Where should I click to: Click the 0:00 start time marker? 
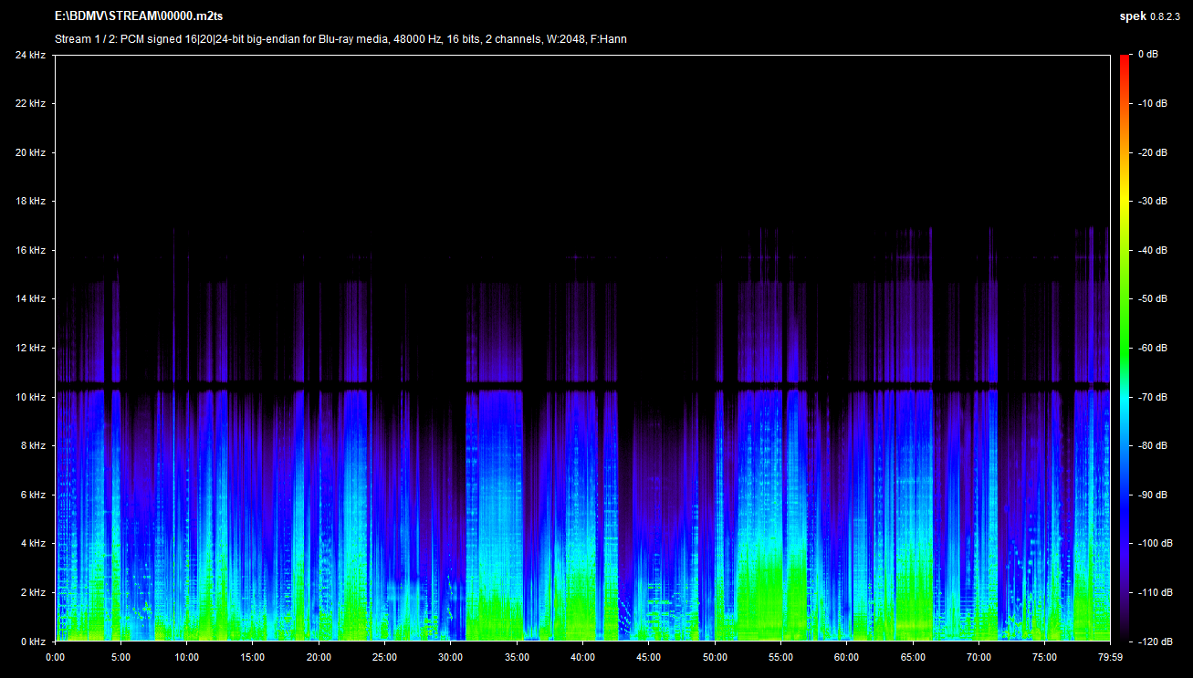55,656
